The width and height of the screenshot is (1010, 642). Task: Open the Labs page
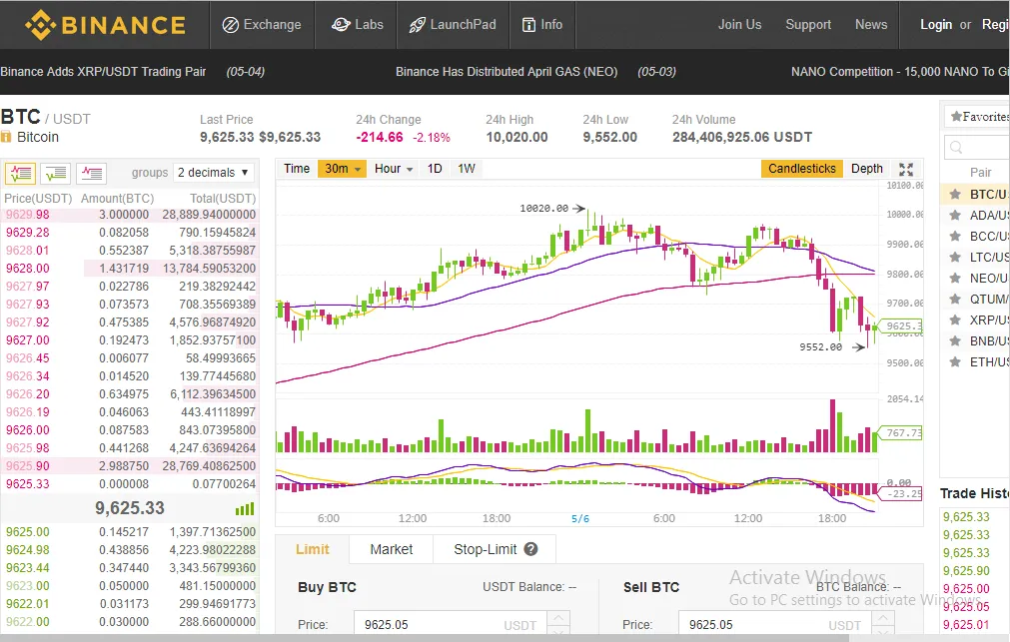357,25
